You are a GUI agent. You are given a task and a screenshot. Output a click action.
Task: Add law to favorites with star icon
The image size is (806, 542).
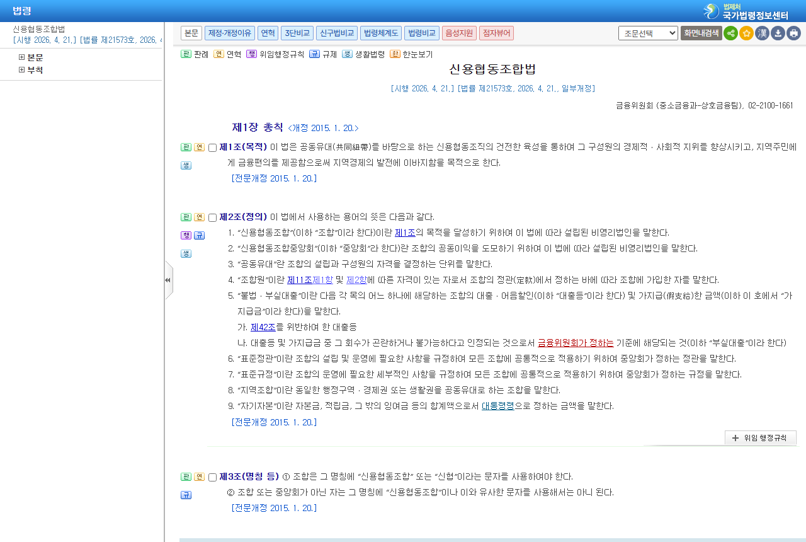(746, 33)
